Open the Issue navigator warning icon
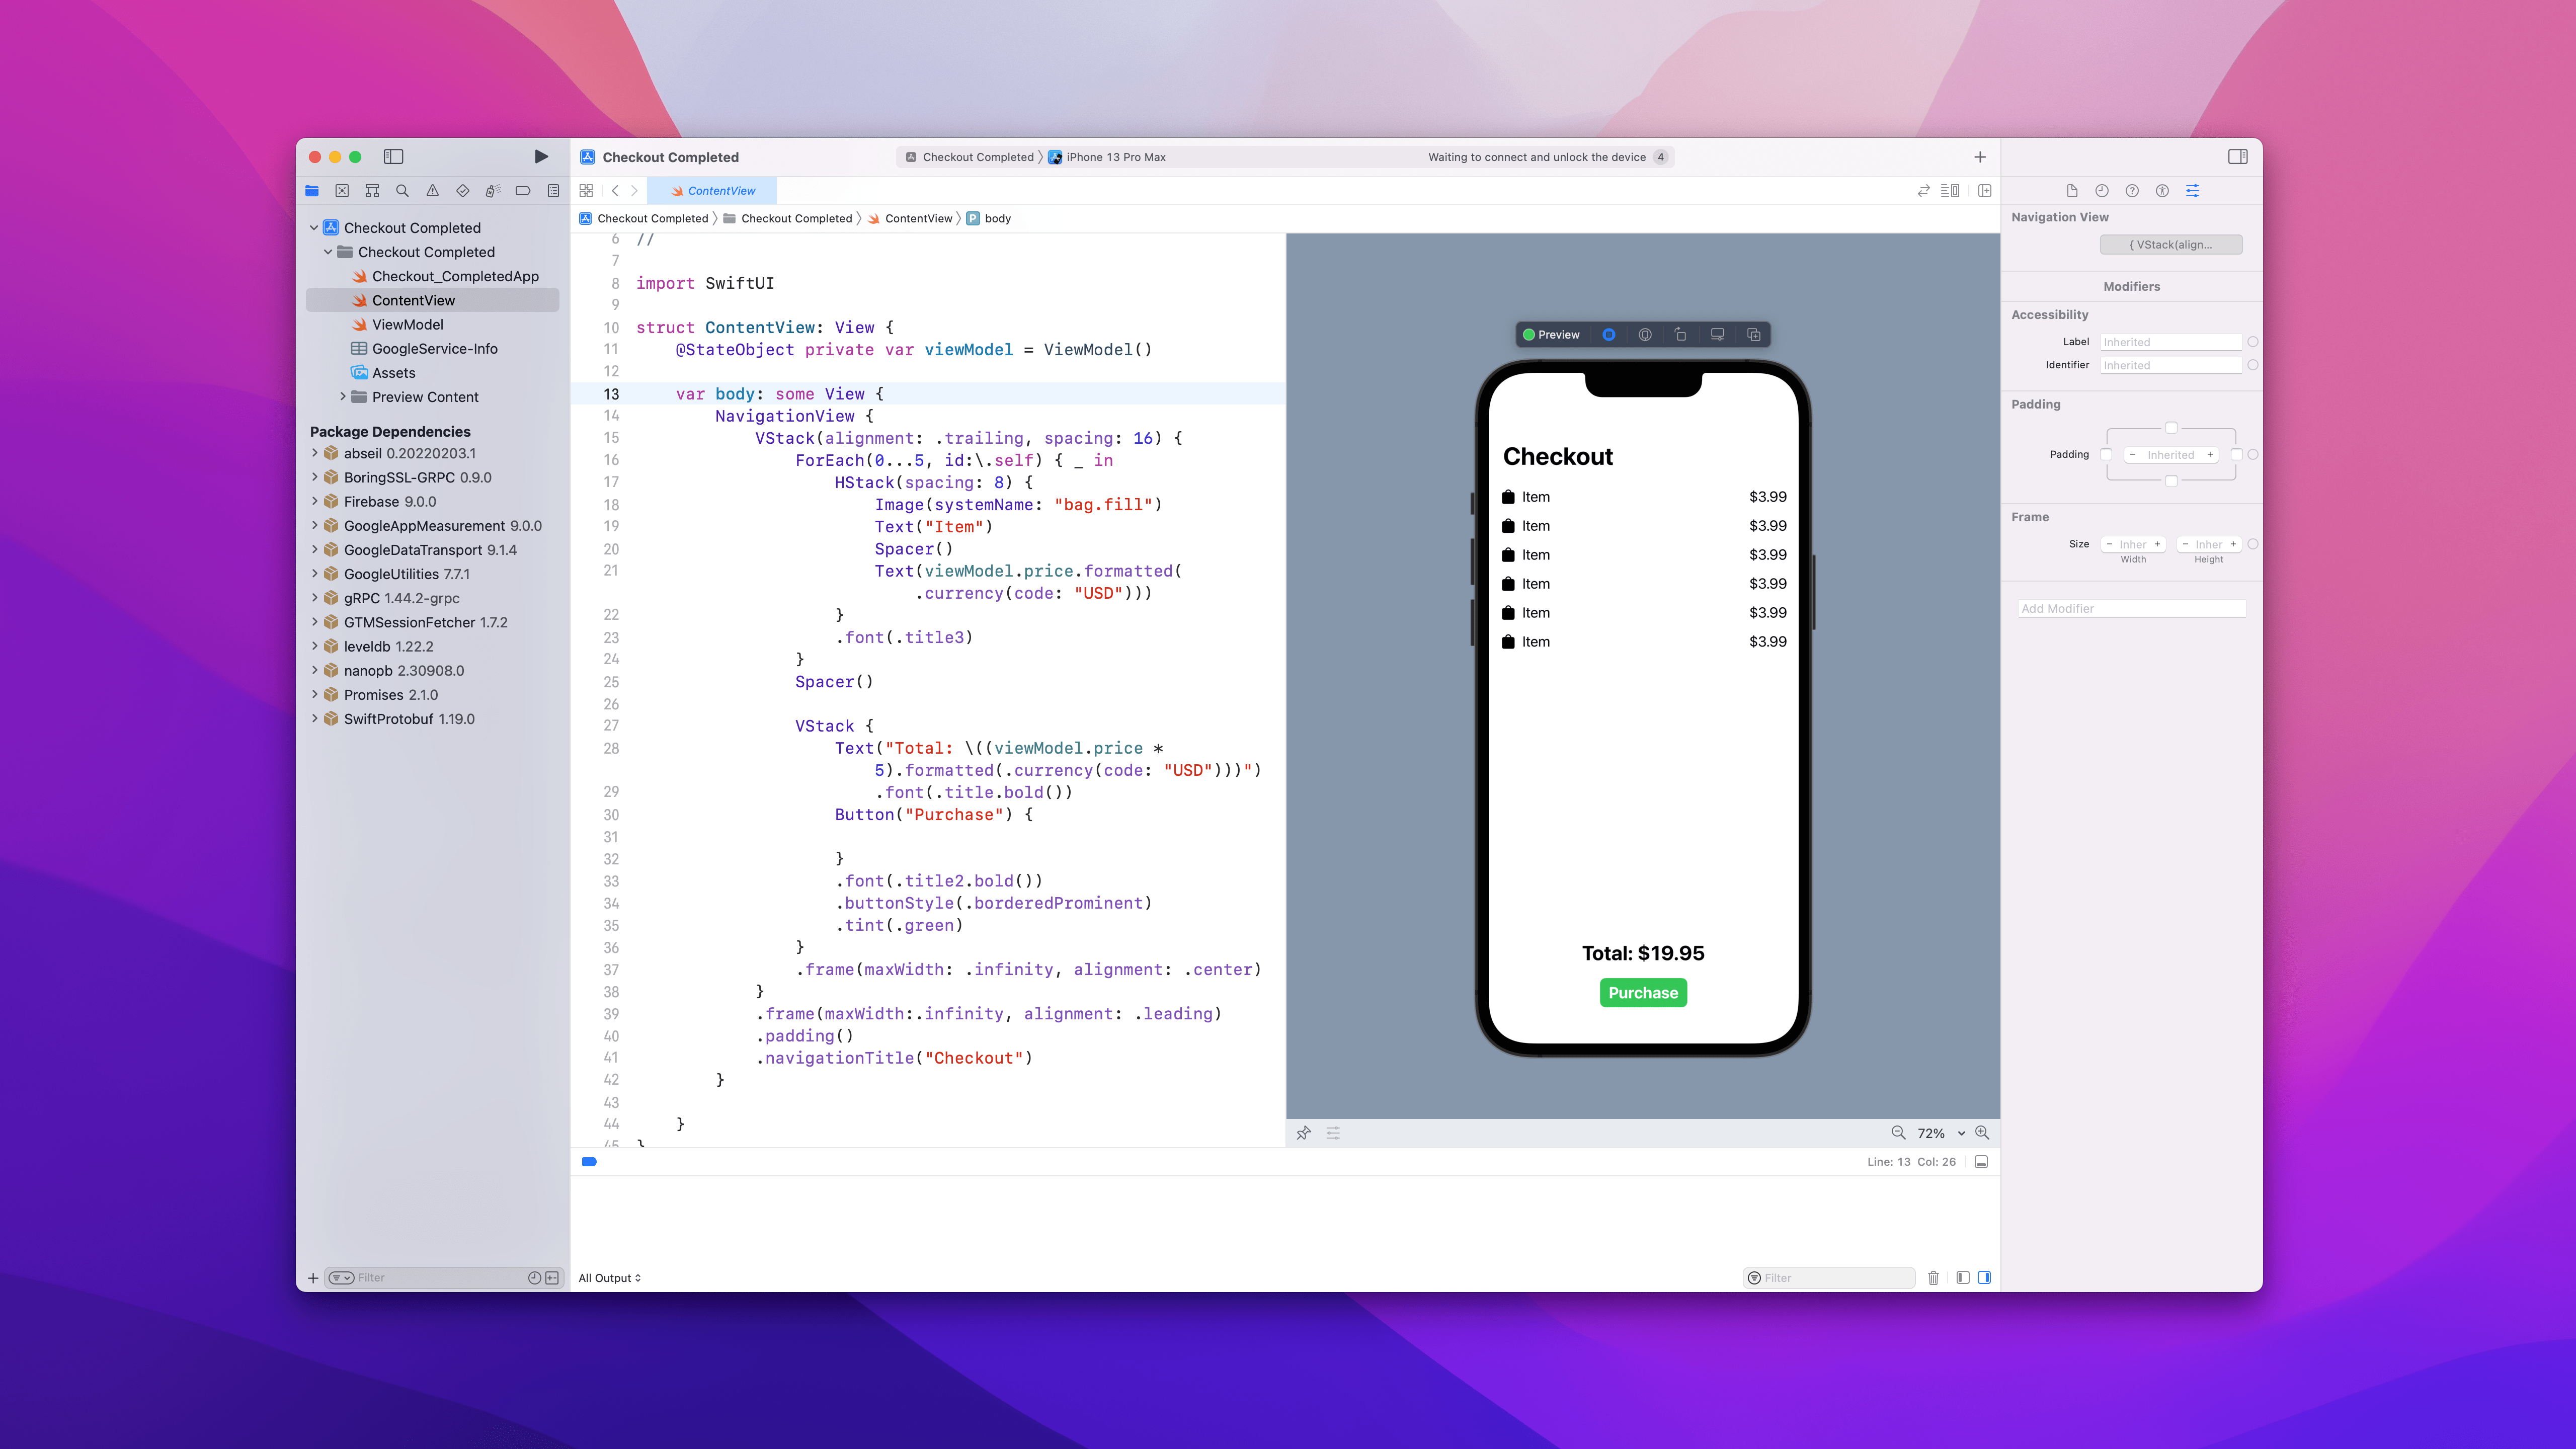Image resolution: width=2576 pixels, height=1449 pixels. coord(432,191)
